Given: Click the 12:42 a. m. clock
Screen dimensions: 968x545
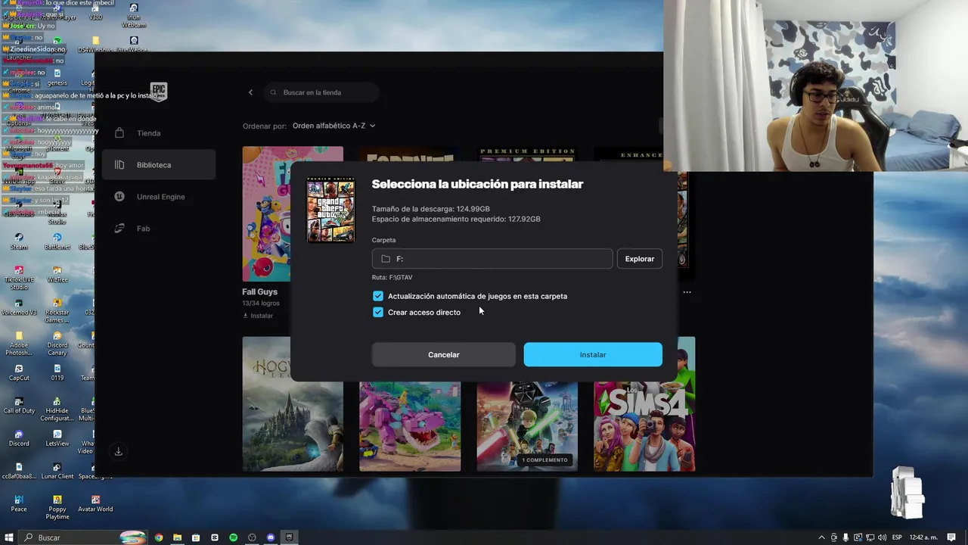Looking at the screenshot, I should [x=924, y=537].
